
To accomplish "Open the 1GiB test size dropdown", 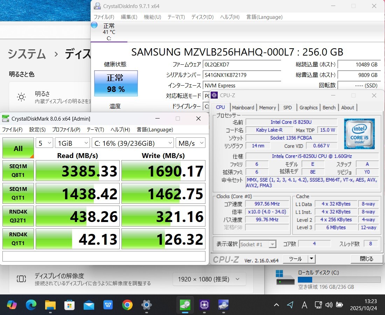I will coord(72,143).
